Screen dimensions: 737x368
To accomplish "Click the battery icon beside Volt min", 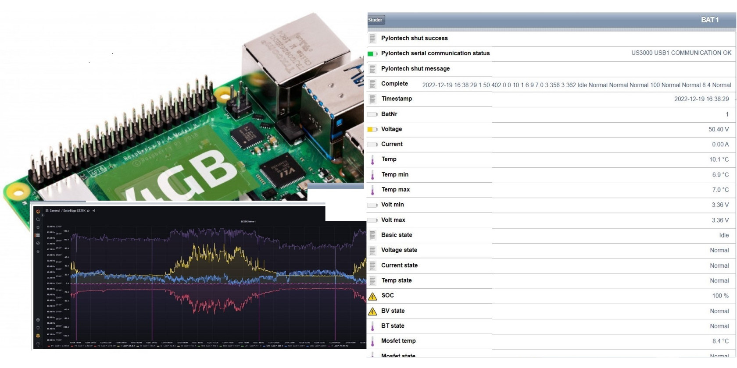I will (372, 205).
